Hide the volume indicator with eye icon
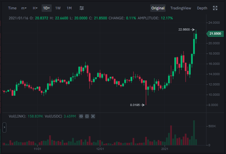 click(x=81, y=116)
